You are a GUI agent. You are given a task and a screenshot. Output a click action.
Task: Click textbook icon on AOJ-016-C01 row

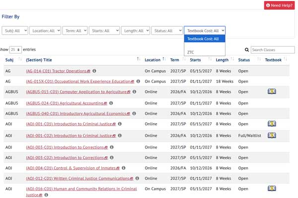click(x=272, y=188)
